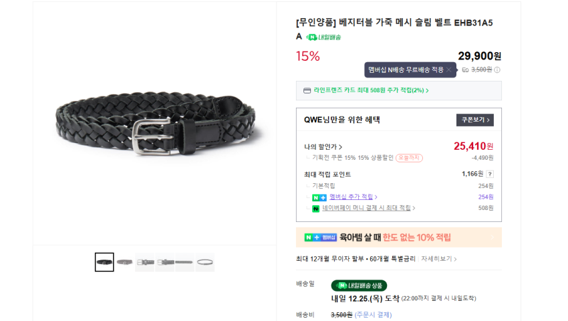Click the 최대 적립 포인트 question mark icon
Viewport: 568px width, 321px height.
click(490, 174)
